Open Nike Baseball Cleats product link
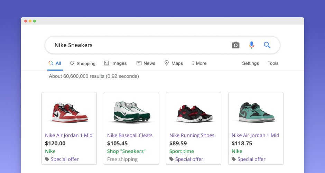 click(x=130, y=135)
